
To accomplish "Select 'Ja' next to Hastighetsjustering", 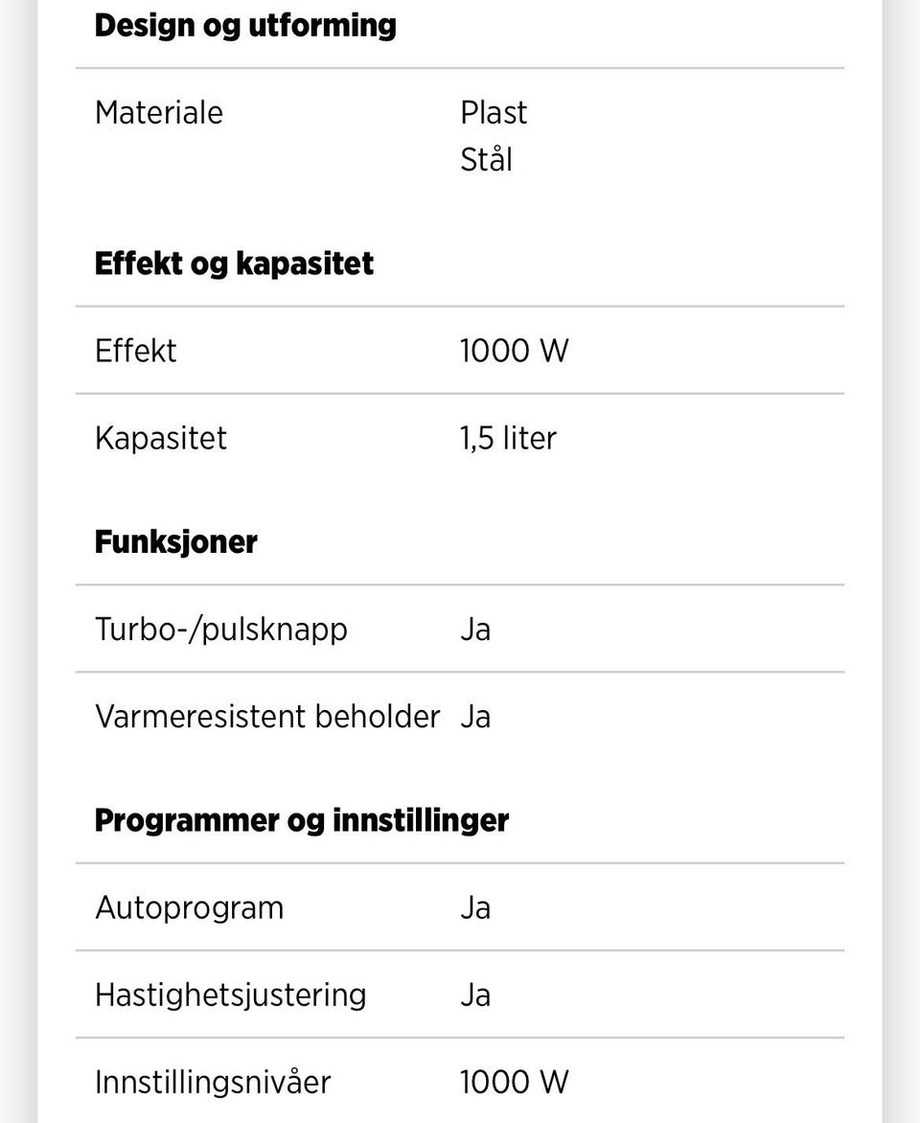I will [x=475, y=996].
